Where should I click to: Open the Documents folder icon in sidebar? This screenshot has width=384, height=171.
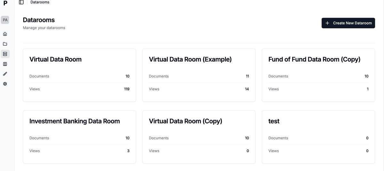(5, 44)
